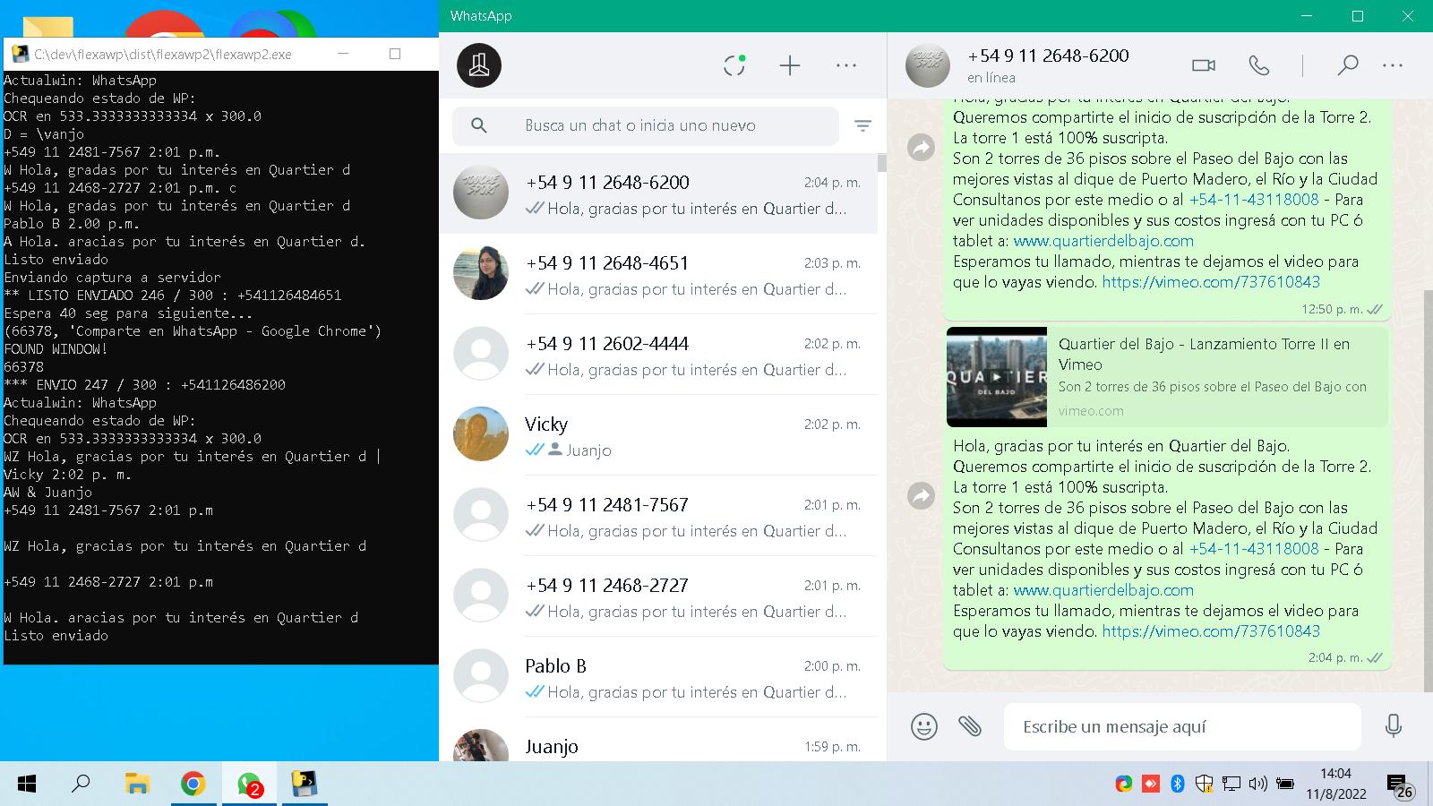Viewport: 1433px width, 806px height.
Task: Click the avatar of +54 9 11 2648-4651
Action: point(481,272)
